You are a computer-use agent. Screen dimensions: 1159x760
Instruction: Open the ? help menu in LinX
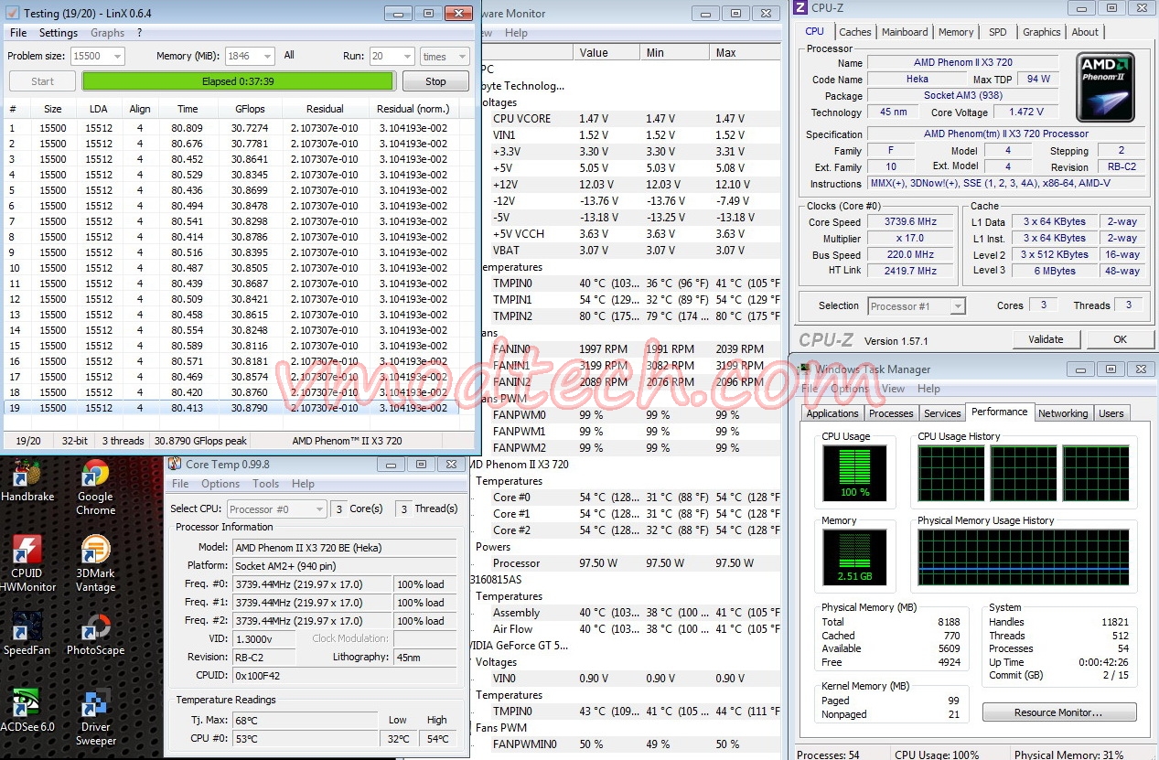(x=140, y=33)
